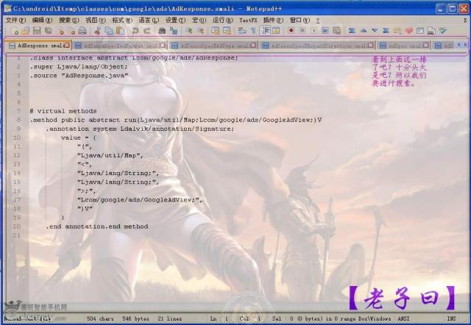Toggle synchronized horizontal scrolling
Viewport: 471px width, 325px height.
point(227,31)
